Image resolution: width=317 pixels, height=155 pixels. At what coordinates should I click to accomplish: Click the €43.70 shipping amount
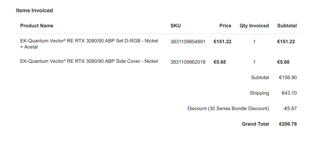pyautogui.click(x=289, y=93)
